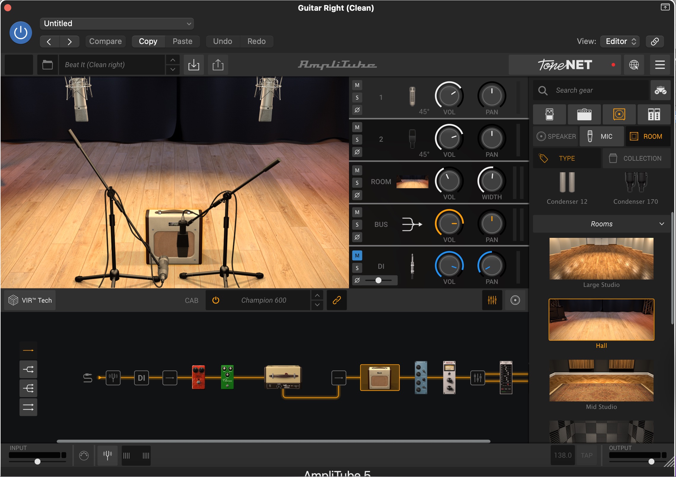This screenshot has width=676, height=477.
Task: Select the stomp pedal gear category icon
Action: point(549,114)
